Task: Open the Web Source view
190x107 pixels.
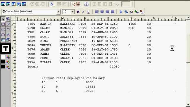Action: point(8,4)
